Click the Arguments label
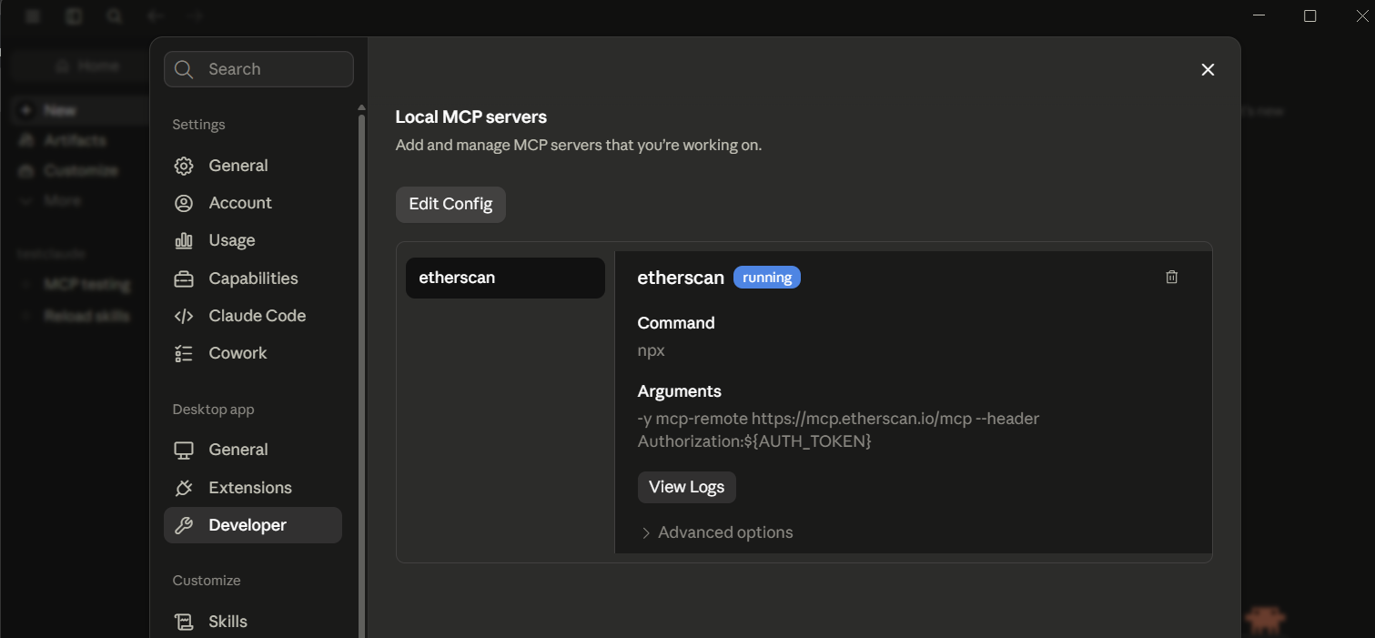Viewport: 1375px width, 638px height. [x=679, y=391]
